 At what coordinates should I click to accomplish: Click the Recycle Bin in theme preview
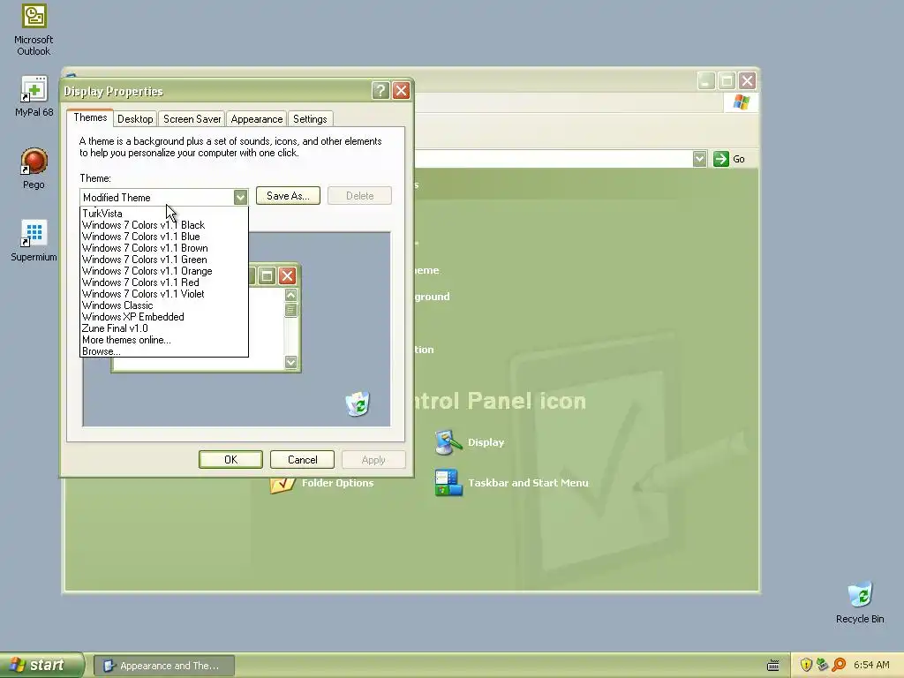pos(358,403)
